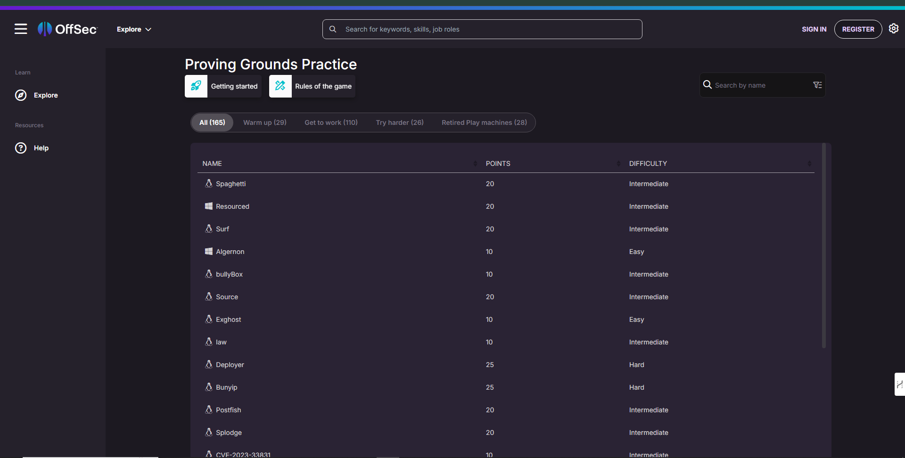Select the Try harder (26) tab

click(x=399, y=123)
